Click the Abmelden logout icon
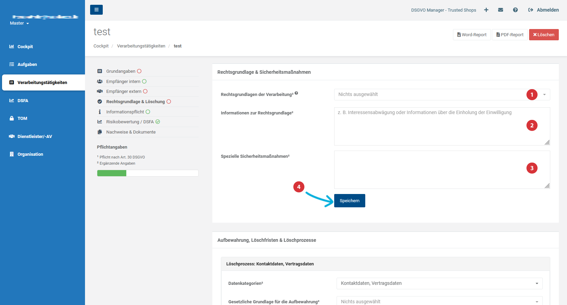Screen dimensions: 567x305 coord(531,10)
